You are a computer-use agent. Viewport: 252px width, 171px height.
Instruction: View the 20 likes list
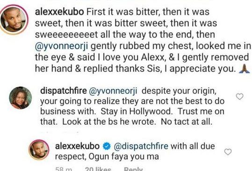[x=98, y=169]
